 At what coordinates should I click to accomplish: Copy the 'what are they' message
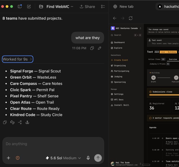[92, 48]
